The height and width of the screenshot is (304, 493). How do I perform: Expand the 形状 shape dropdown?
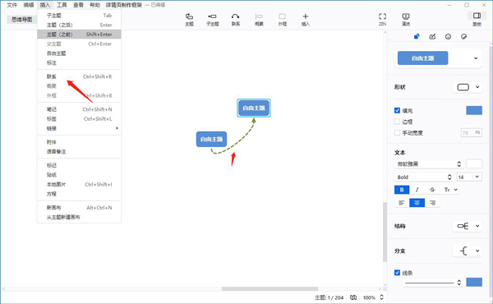tap(467, 87)
